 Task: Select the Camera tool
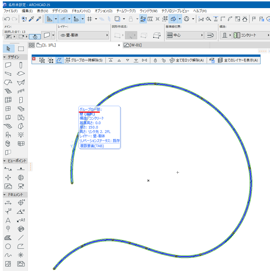(21, 186)
